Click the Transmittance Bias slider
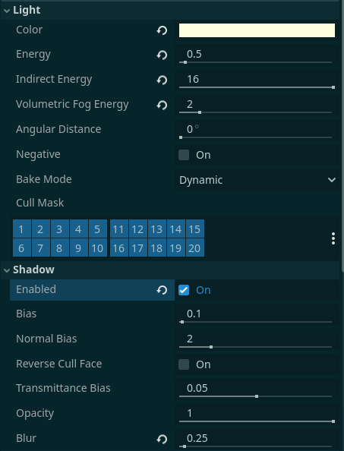344x451 pixels. coord(255,396)
